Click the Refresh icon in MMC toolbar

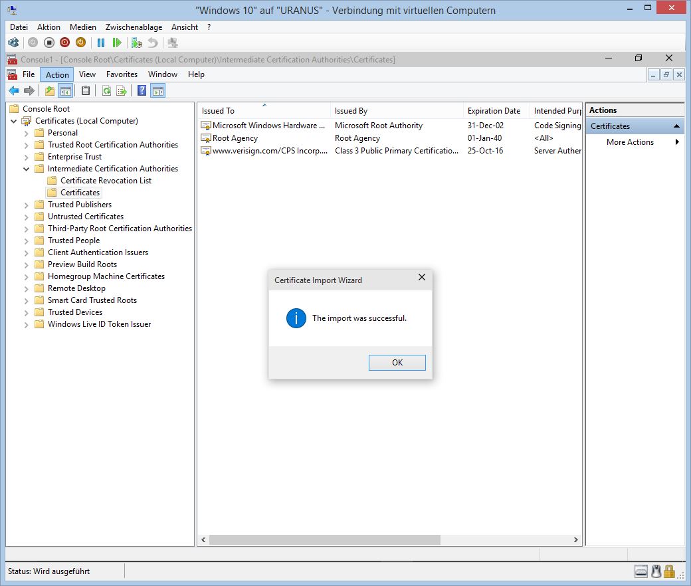coord(106,91)
